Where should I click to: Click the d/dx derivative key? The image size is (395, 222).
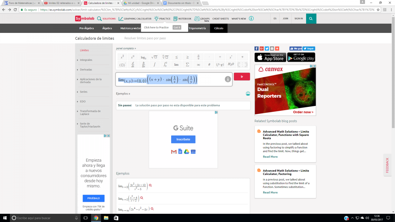(133, 64)
